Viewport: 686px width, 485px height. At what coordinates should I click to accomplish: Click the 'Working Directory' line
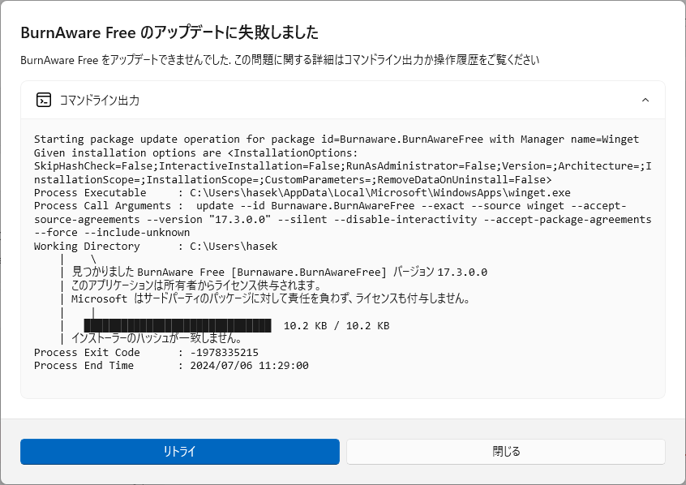tap(156, 246)
